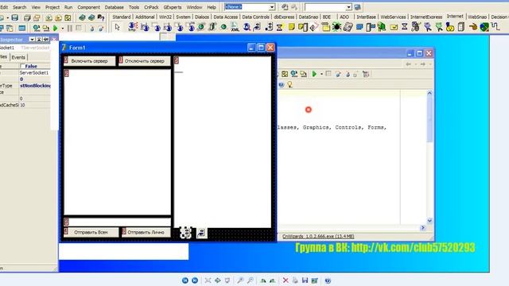Click the edit field above Отправить buttons
509x286 pixels.
coord(117,222)
